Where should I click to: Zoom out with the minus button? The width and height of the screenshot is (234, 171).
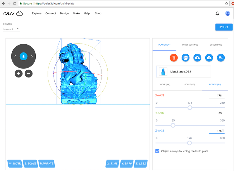click(29, 73)
